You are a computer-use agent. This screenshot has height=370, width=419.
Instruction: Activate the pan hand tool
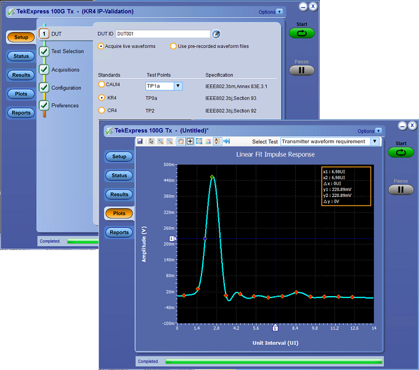pos(181,142)
